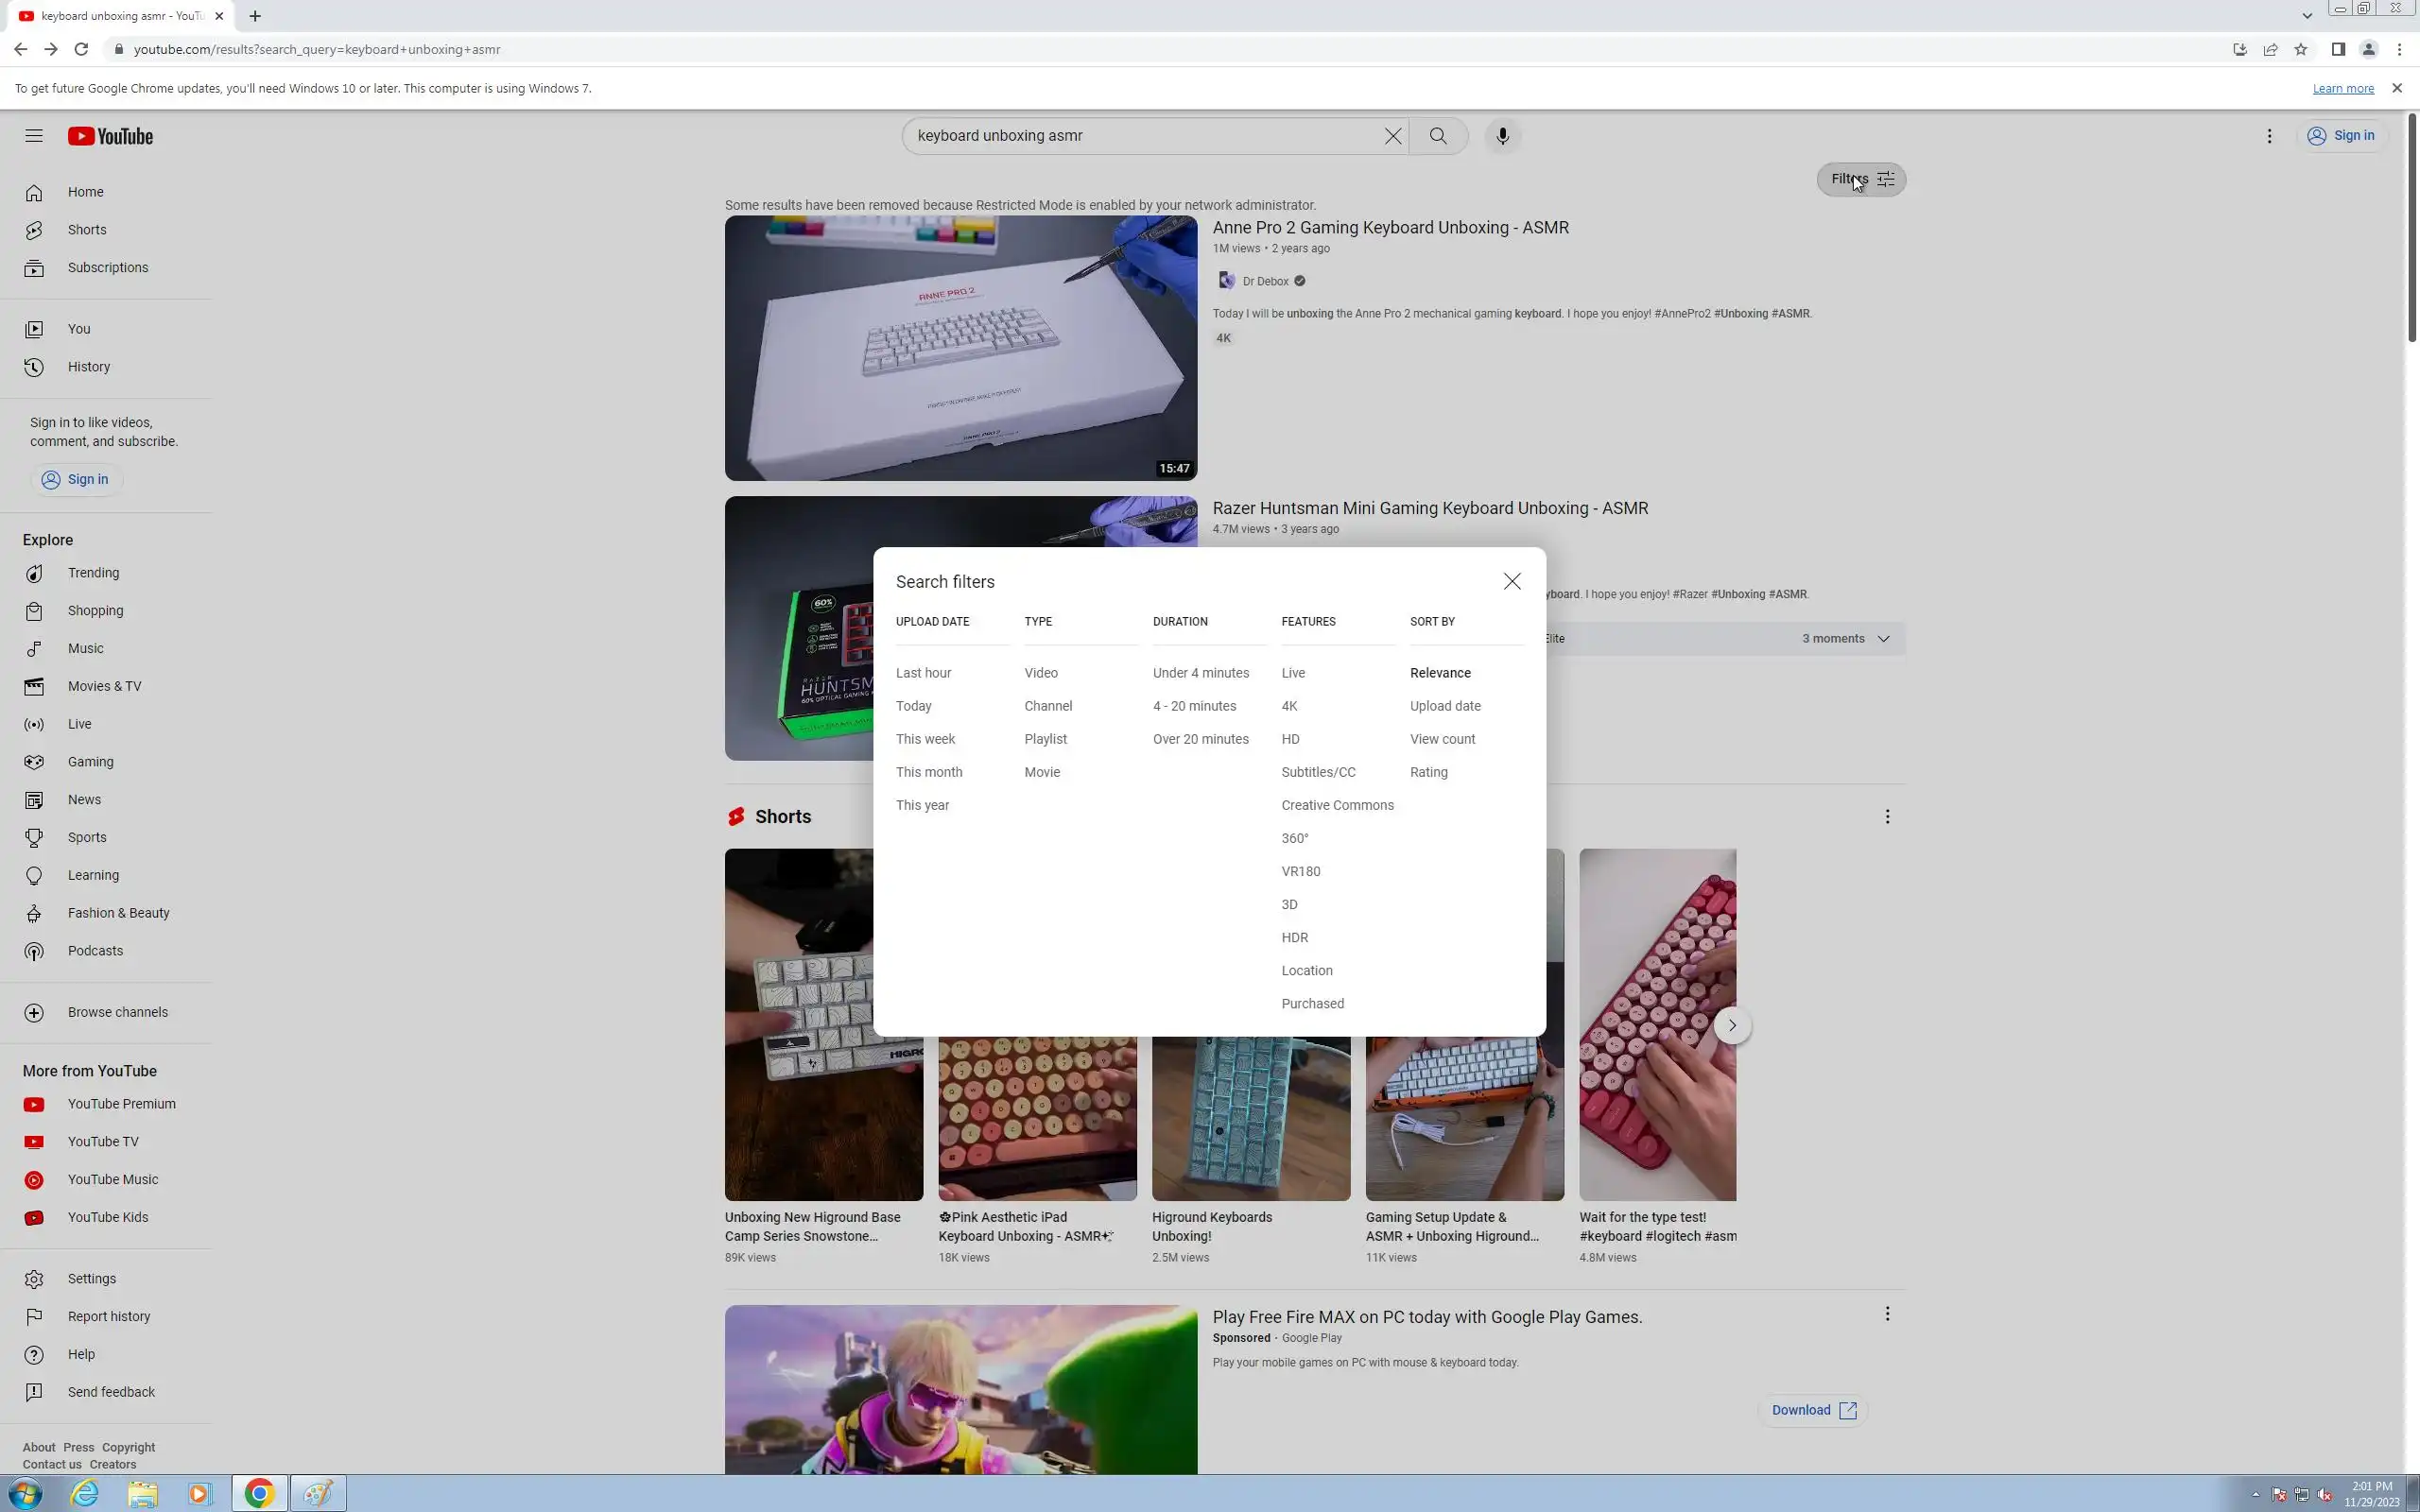The width and height of the screenshot is (2420, 1512).
Task: Open YouTube settings three-dot menu
Action: click(2269, 136)
